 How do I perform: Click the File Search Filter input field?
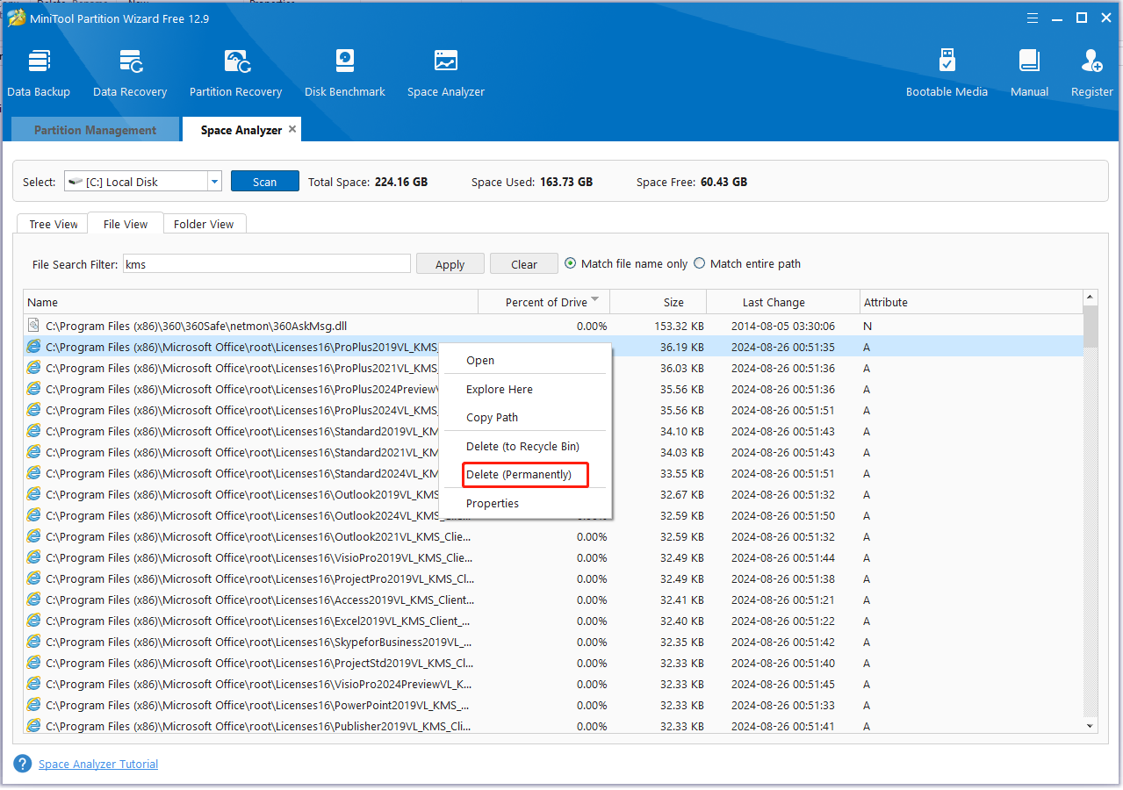point(267,263)
